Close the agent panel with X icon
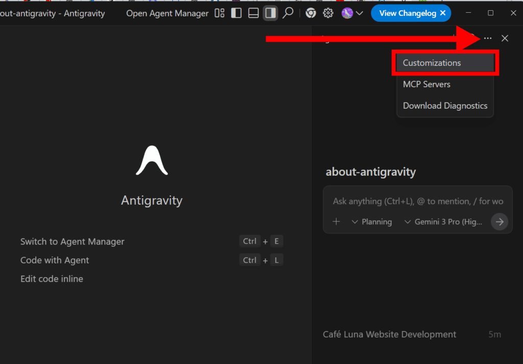 (x=505, y=38)
